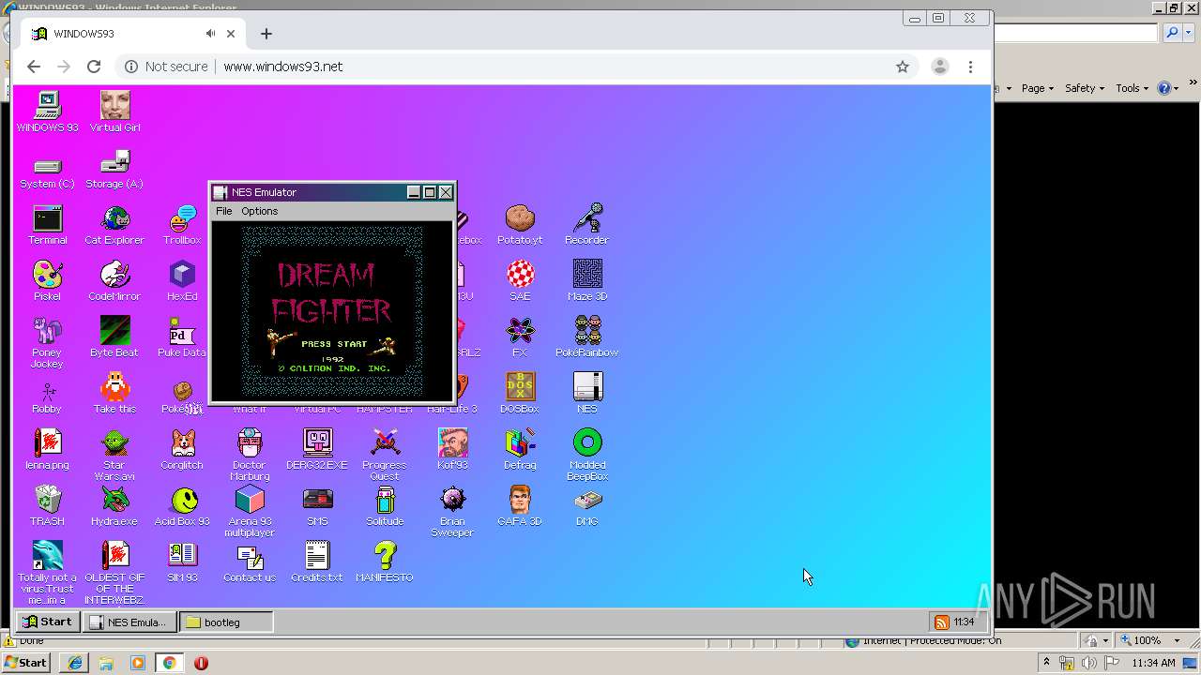
Task: Select the bootleg taskbar item
Action: 226,622
